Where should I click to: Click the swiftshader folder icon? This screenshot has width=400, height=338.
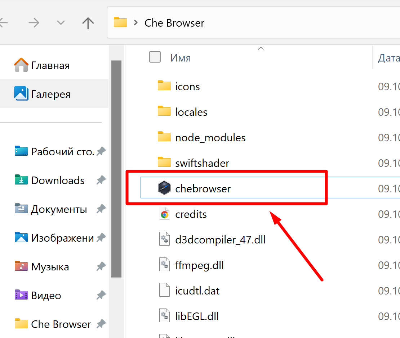click(164, 162)
